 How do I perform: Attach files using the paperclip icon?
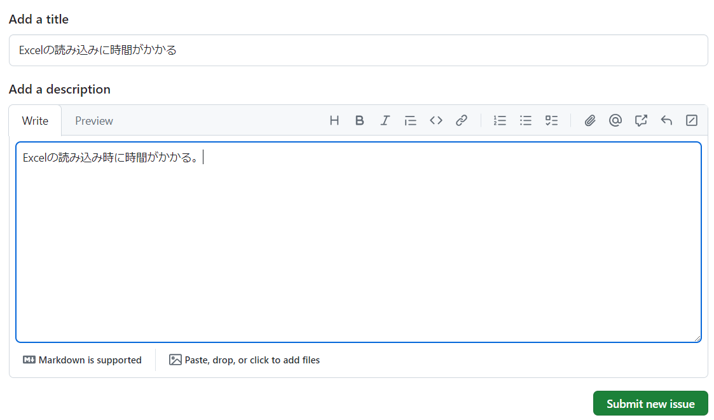click(590, 120)
